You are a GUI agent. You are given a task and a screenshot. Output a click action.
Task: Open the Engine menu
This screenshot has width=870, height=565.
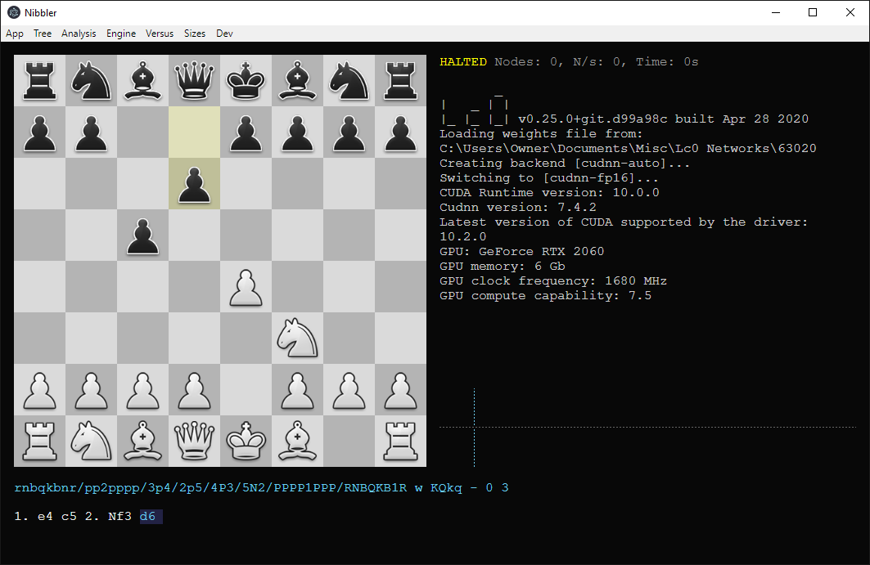120,34
